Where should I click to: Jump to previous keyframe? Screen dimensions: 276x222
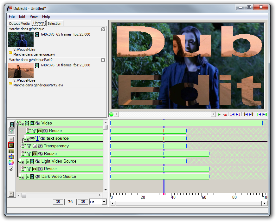pyautogui.click(x=246, y=114)
